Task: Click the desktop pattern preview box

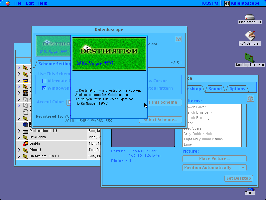Action: 143,138
